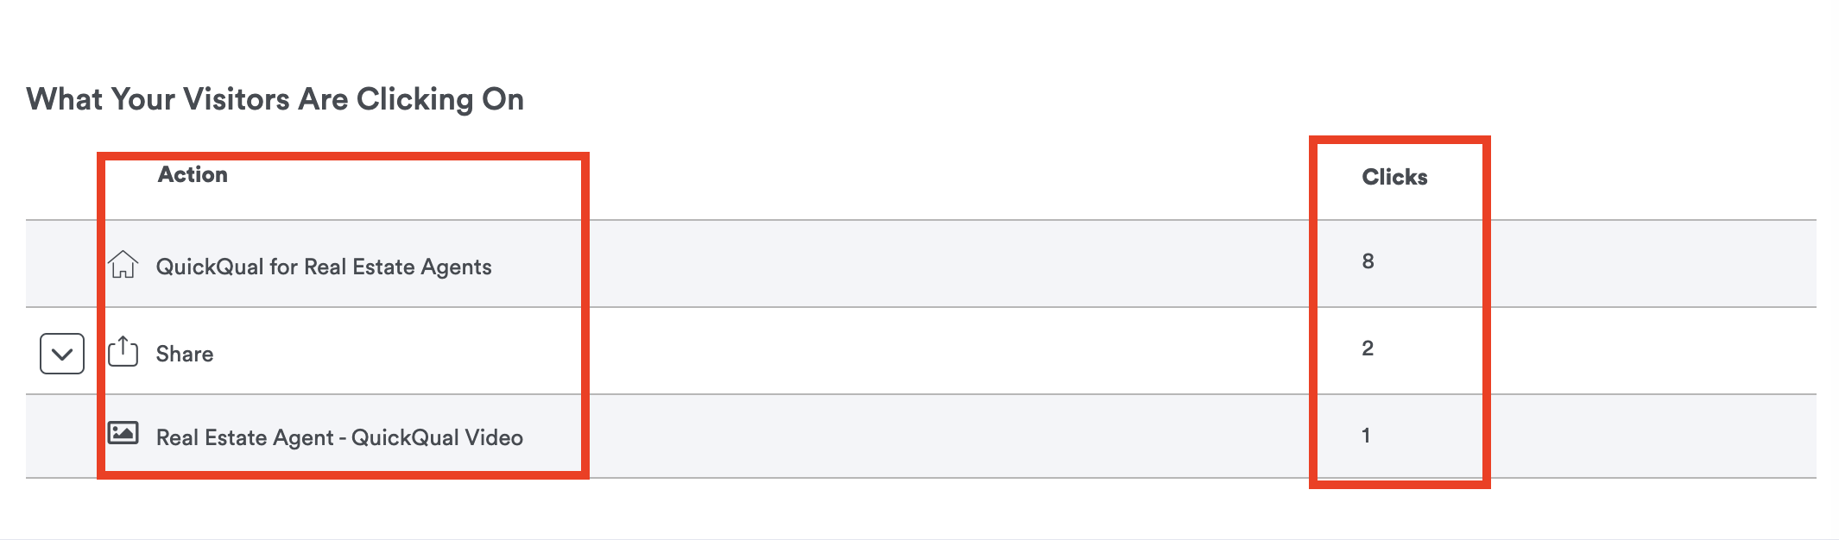Open Real Estate Agent - QuickQual Video label
This screenshot has height=540, width=1839.
pyautogui.click(x=339, y=437)
